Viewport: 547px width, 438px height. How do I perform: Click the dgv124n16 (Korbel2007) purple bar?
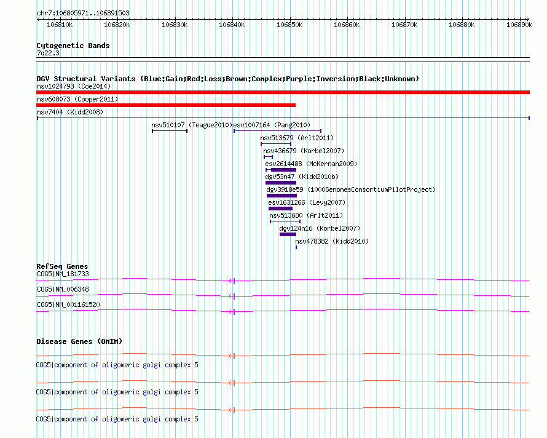click(288, 234)
